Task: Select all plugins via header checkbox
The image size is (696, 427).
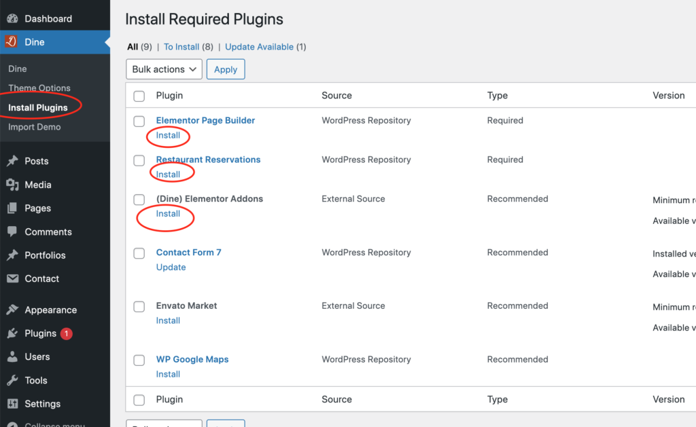Action: tap(139, 96)
